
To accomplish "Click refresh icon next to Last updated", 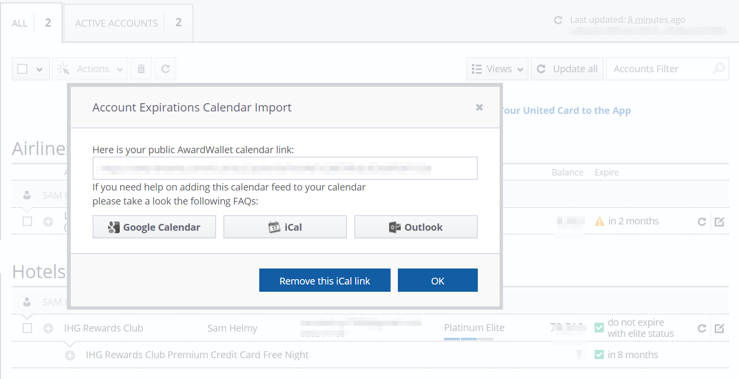I will coord(558,20).
